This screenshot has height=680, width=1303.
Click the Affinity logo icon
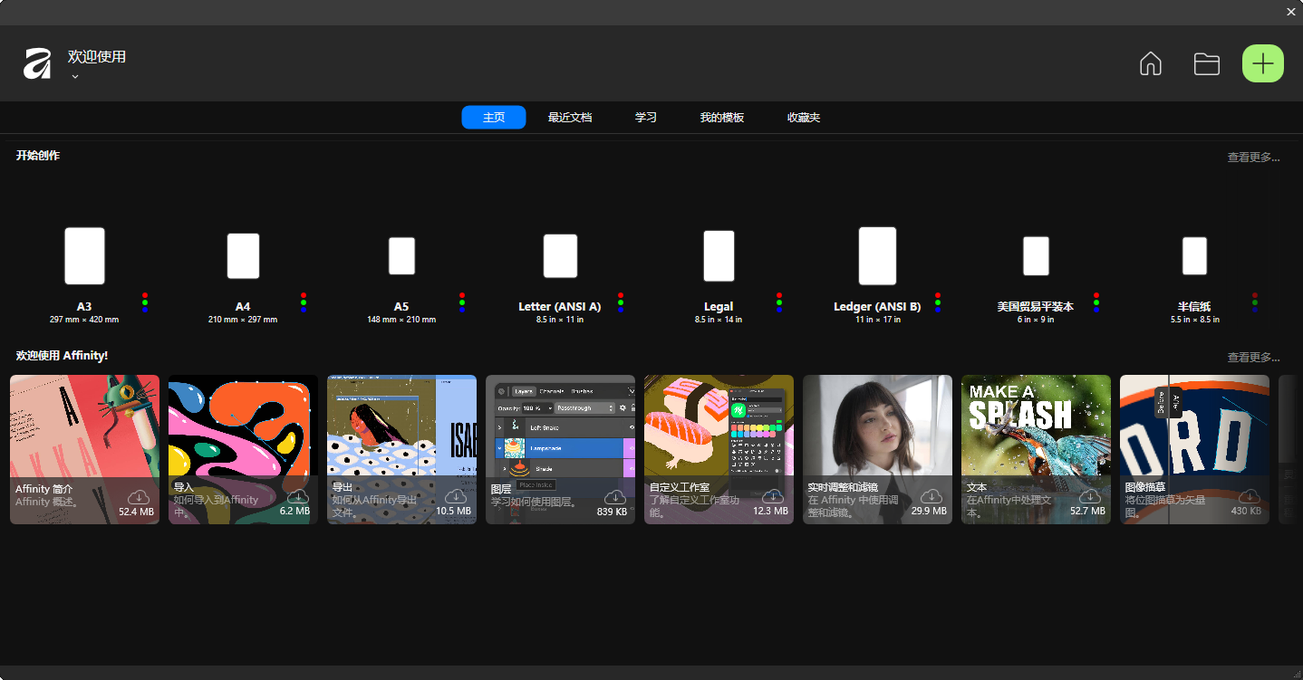pyautogui.click(x=37, y=63)
